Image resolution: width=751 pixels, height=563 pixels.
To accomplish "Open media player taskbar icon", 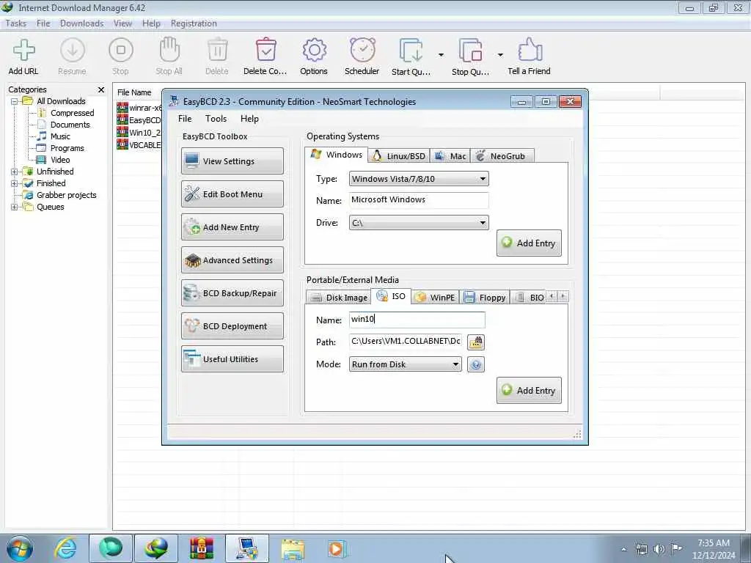I will 337,548.
